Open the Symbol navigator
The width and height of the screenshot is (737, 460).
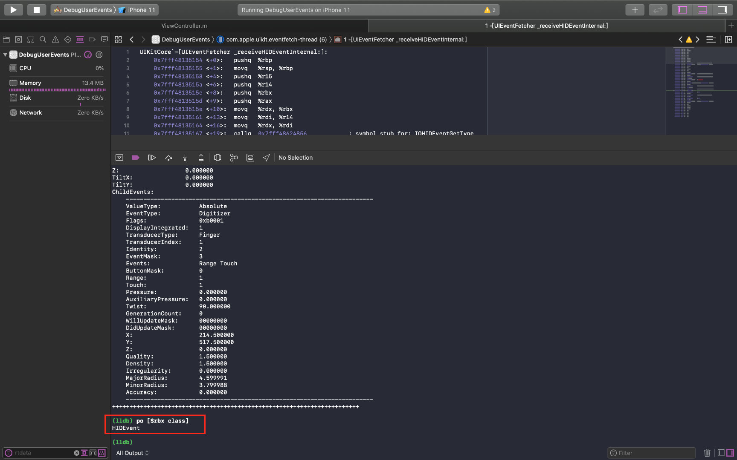tap(31, 40)
